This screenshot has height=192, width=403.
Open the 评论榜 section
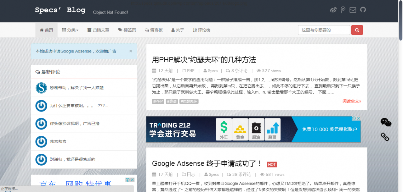(201, 30)
